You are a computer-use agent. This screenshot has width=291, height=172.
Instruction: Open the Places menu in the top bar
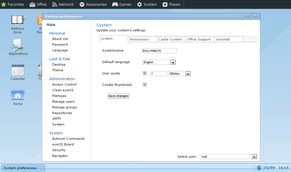171,4
